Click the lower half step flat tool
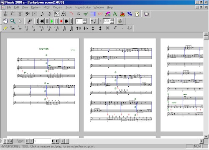 [x=86, y=28]
